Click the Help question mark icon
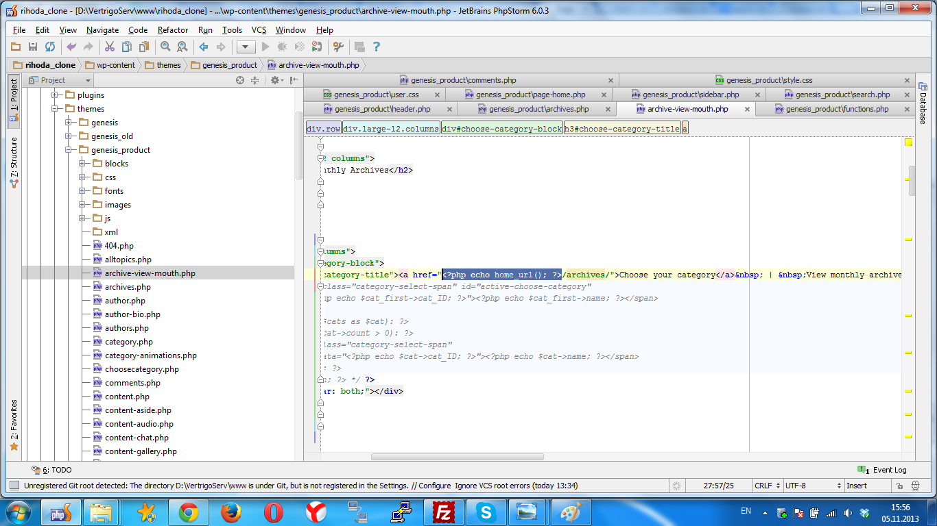937x526 pixels. (x=377, y=47)
